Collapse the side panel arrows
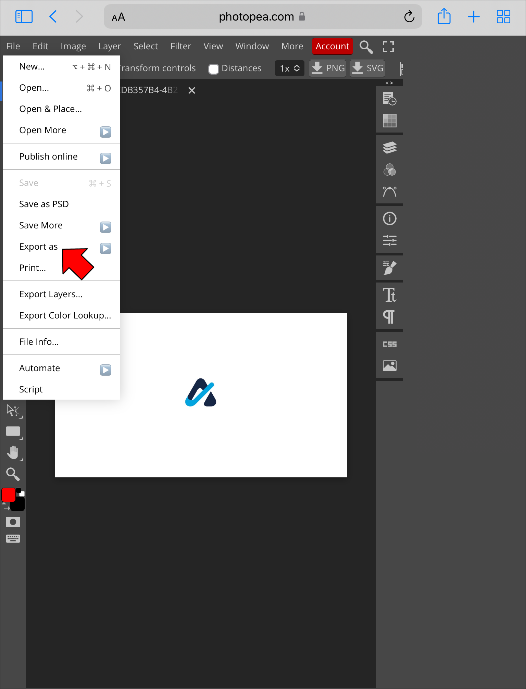 [389, 83]
